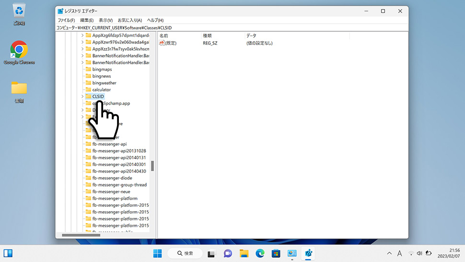Click calculator folder icon
The height and width of the screenshot is (262, 465).
click(88, 89)
